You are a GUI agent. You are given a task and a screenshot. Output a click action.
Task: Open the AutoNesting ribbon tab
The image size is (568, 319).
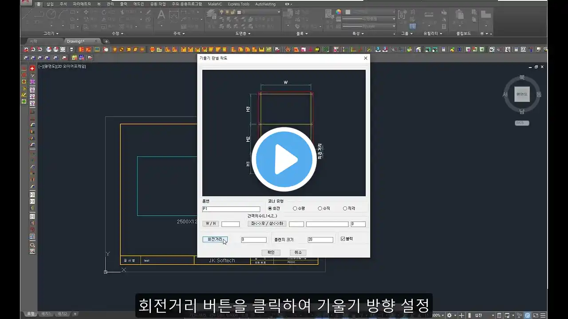[x=265, y=4]
